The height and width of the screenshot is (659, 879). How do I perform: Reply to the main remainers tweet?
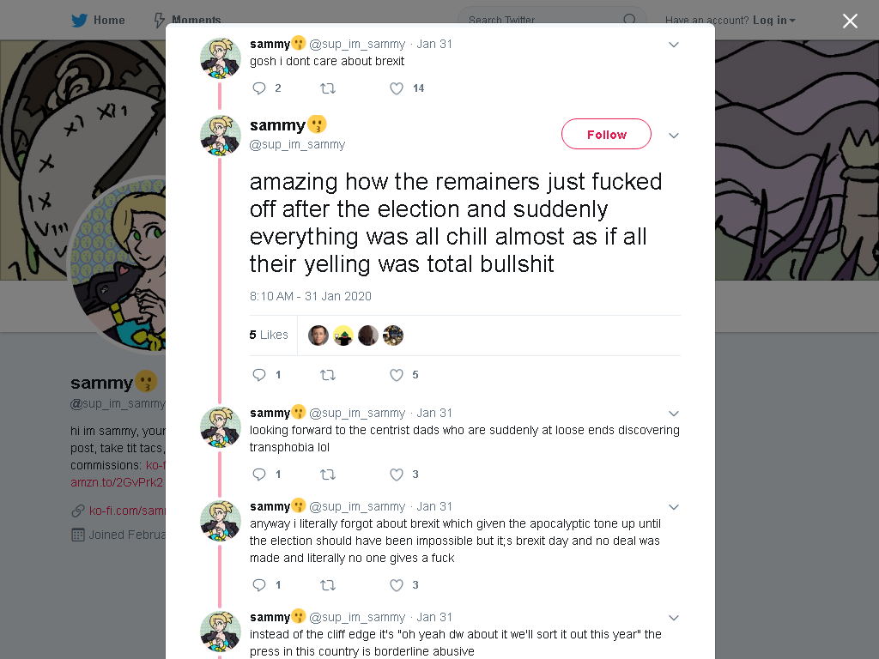point(259,375)
